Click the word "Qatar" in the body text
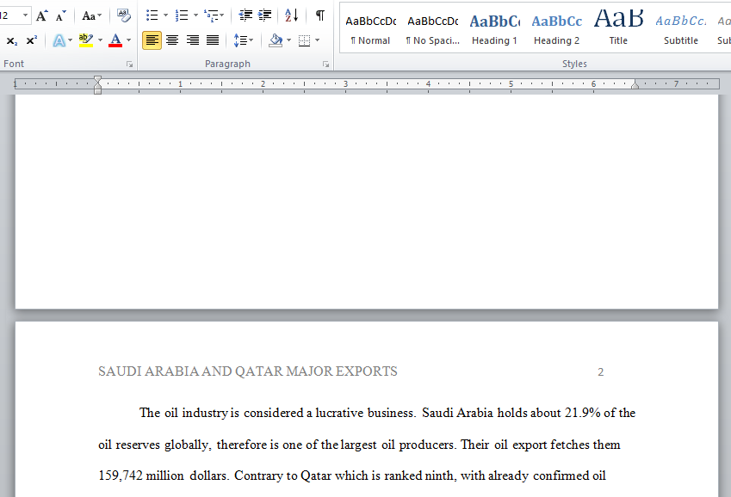The width and height of the screenshot is (731, 497). point(316,476)
